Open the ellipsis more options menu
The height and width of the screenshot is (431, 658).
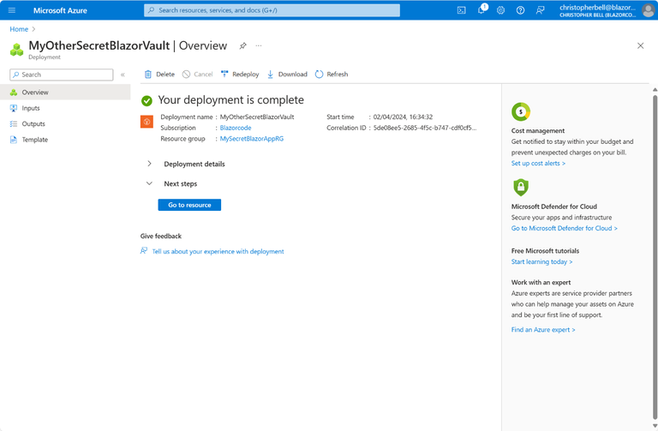point(259,45)
